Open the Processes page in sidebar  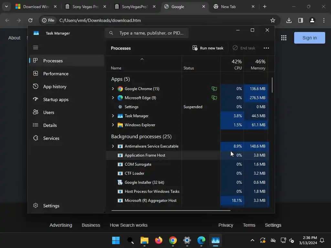coord(67,61)
